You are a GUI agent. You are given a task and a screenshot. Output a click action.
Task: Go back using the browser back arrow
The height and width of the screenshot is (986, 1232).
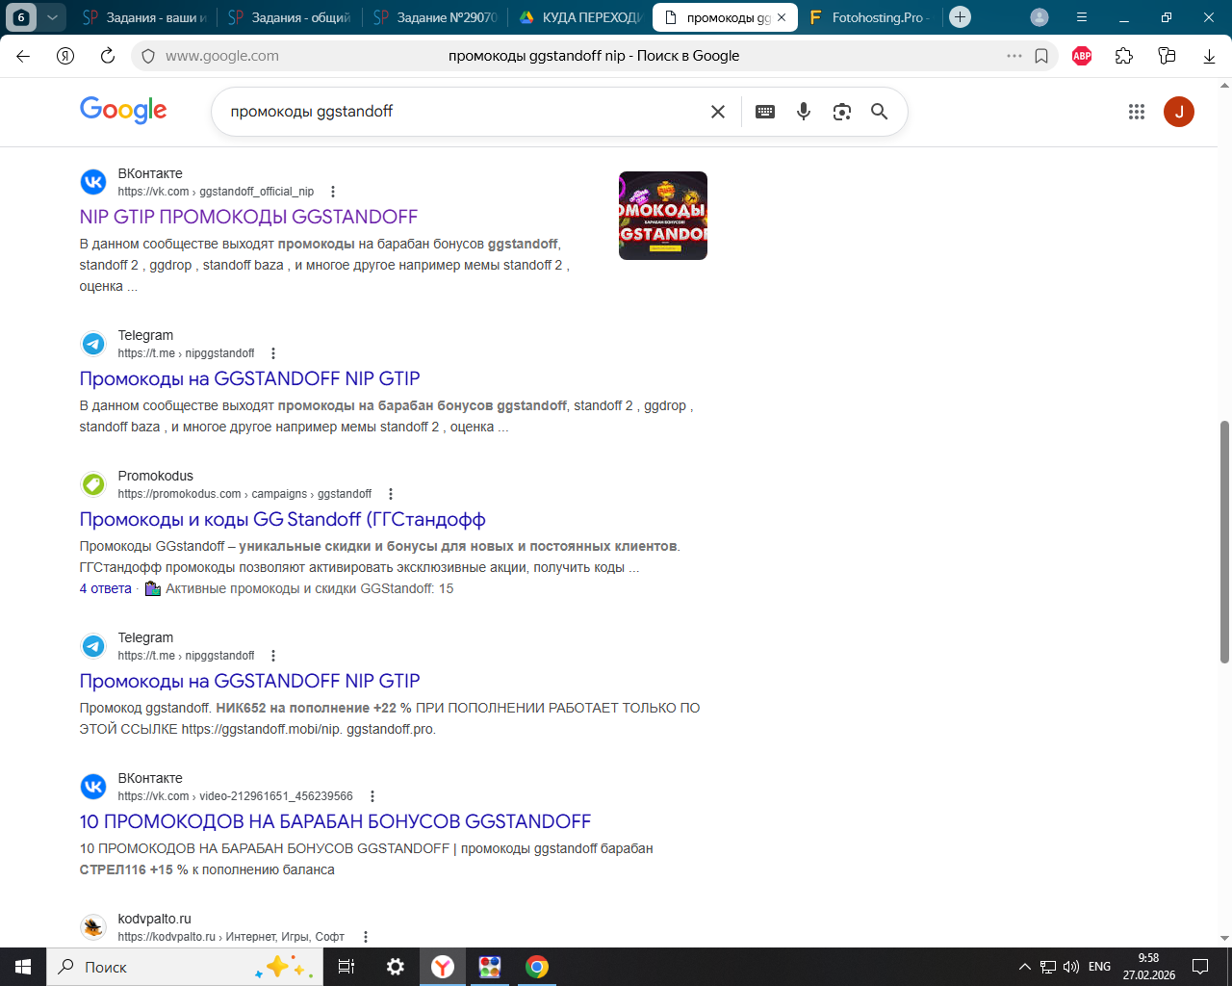point(23,56)
